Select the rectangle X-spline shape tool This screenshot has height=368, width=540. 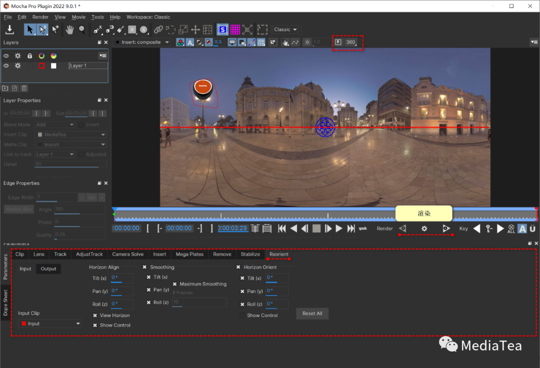point(132,29)
